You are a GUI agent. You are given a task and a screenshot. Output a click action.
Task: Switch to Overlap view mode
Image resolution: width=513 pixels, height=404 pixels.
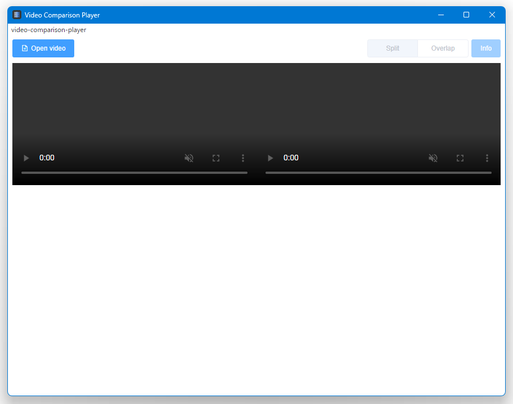pyautogui.click(x=443, y=48)
